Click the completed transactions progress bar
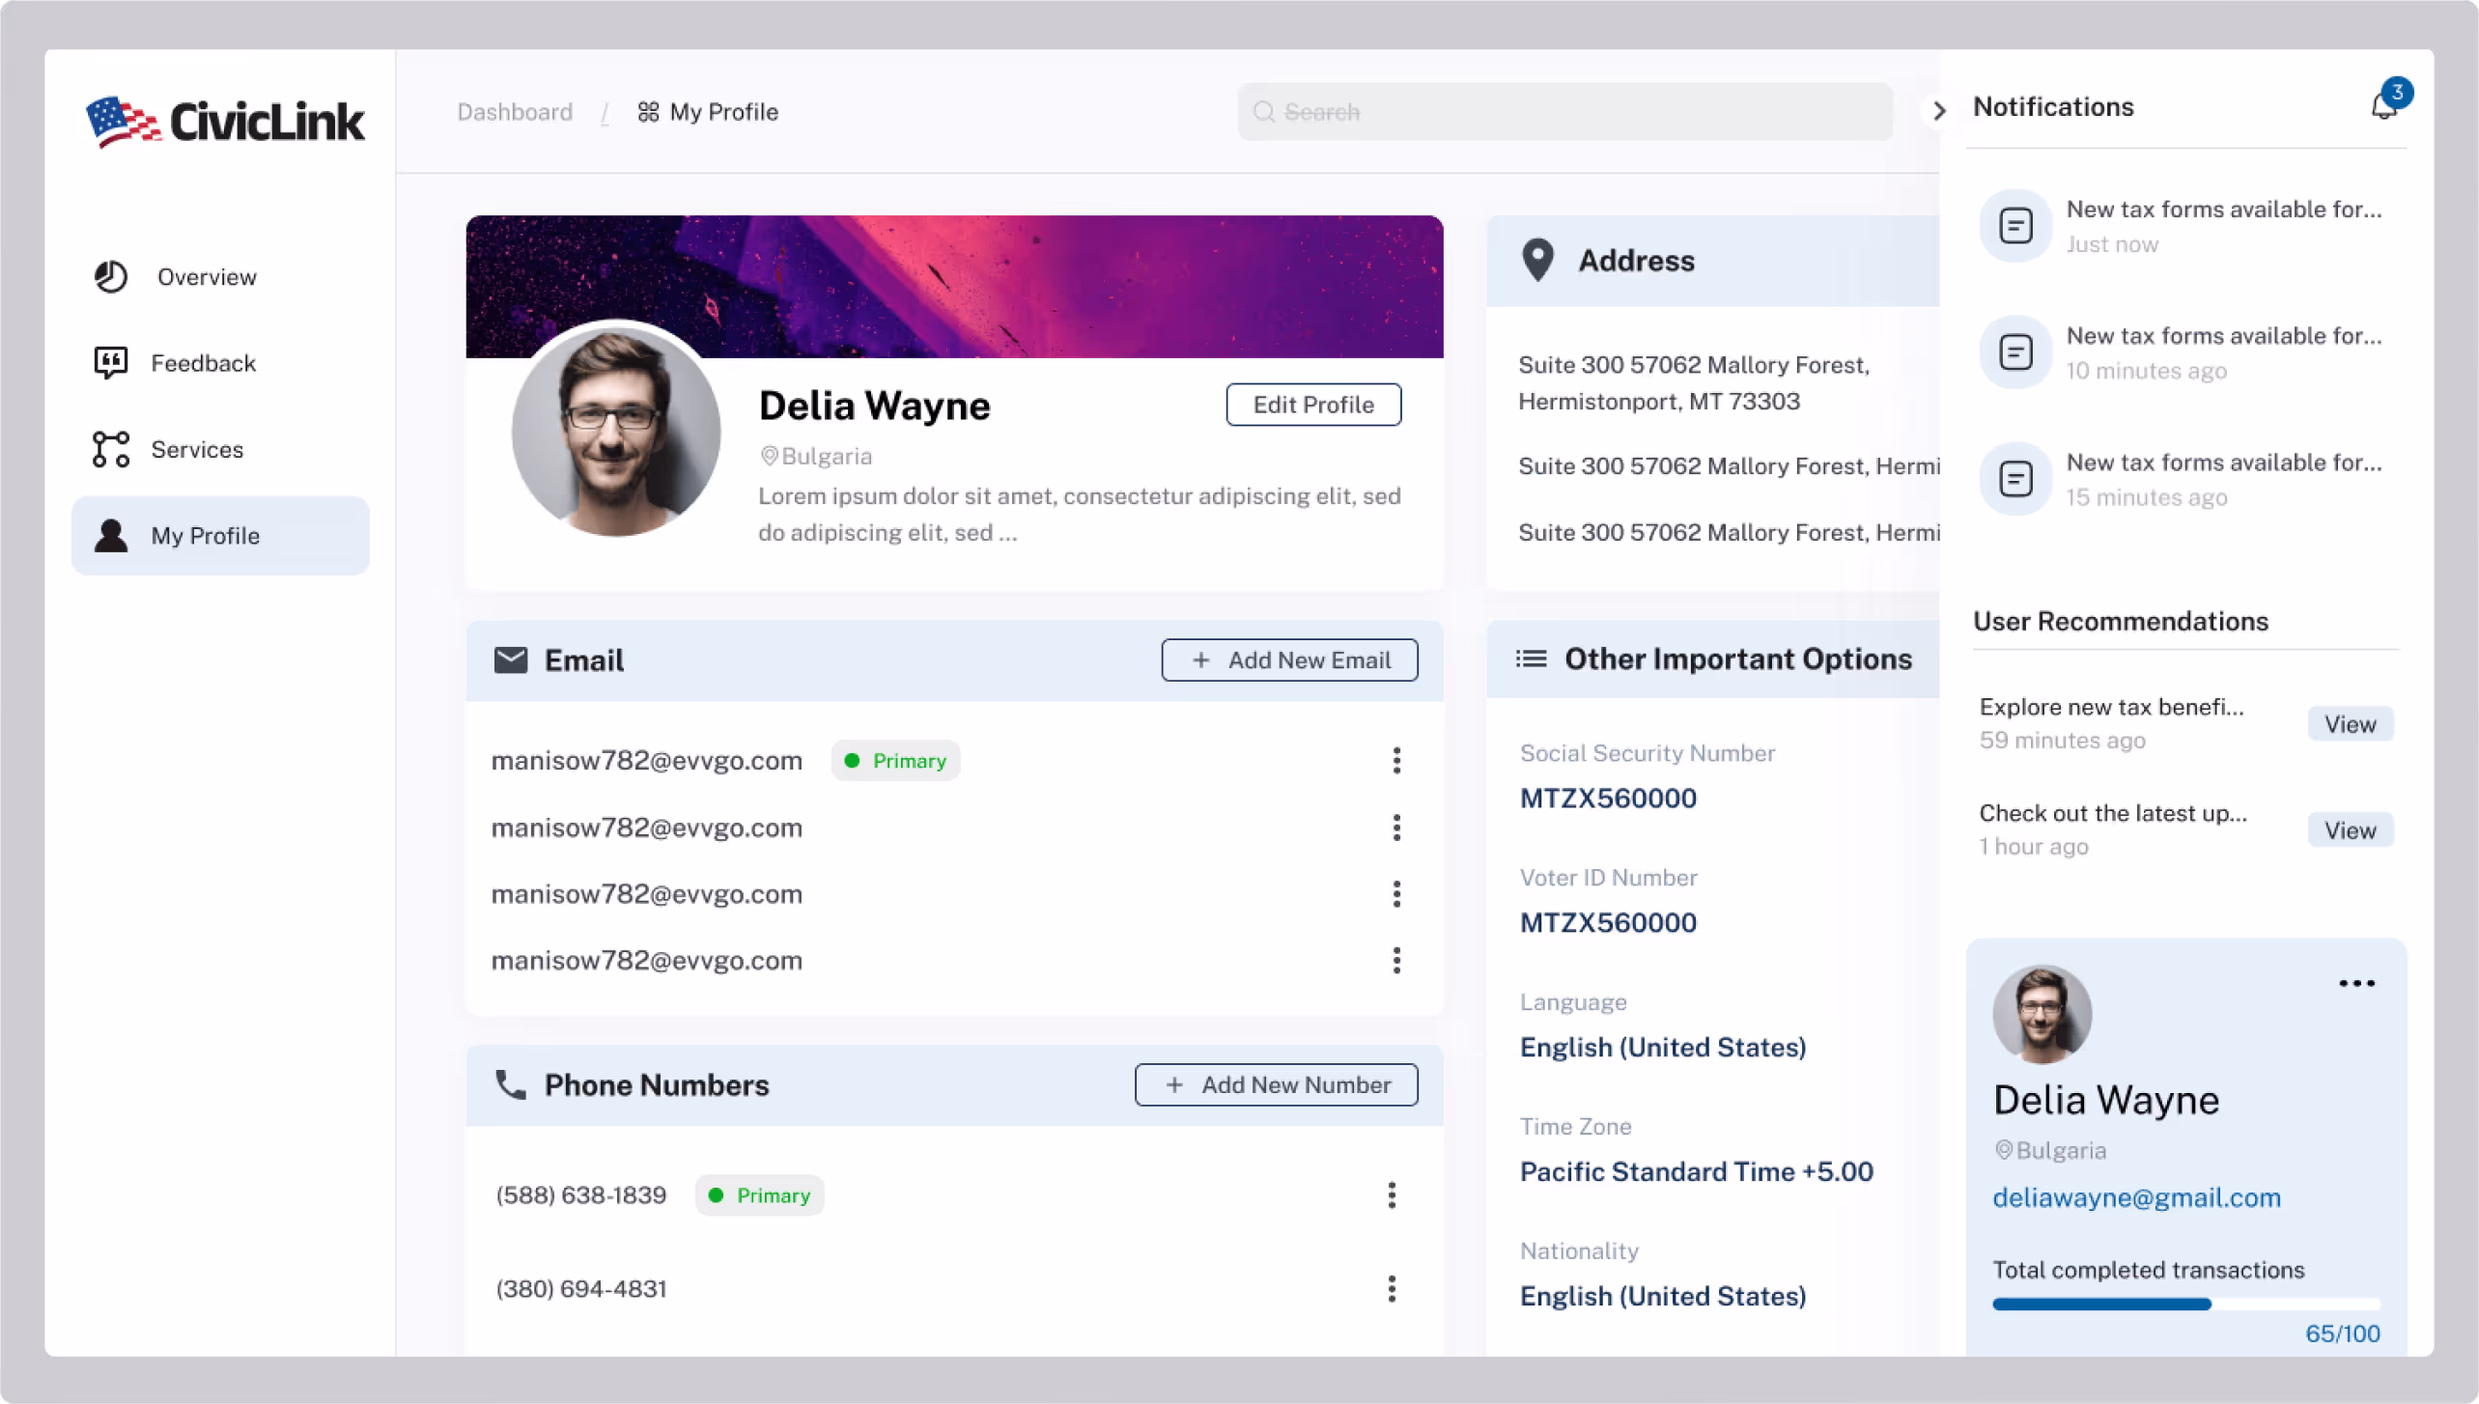Image resolution: width=2479 pixels, height=1404 pixels. (2185, 1305)
